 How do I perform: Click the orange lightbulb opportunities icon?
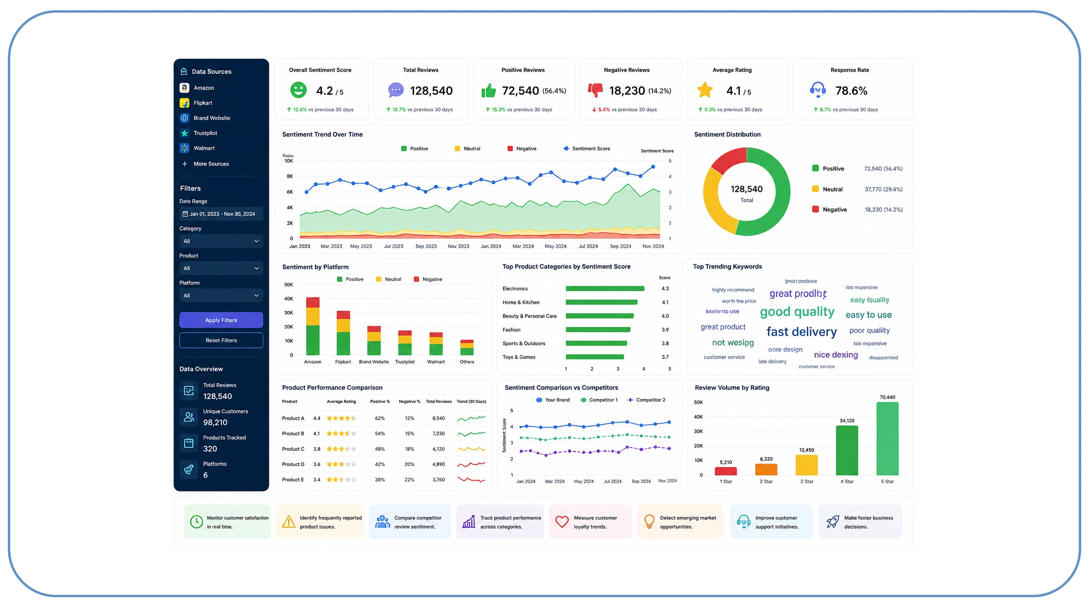tap(649, 522)
